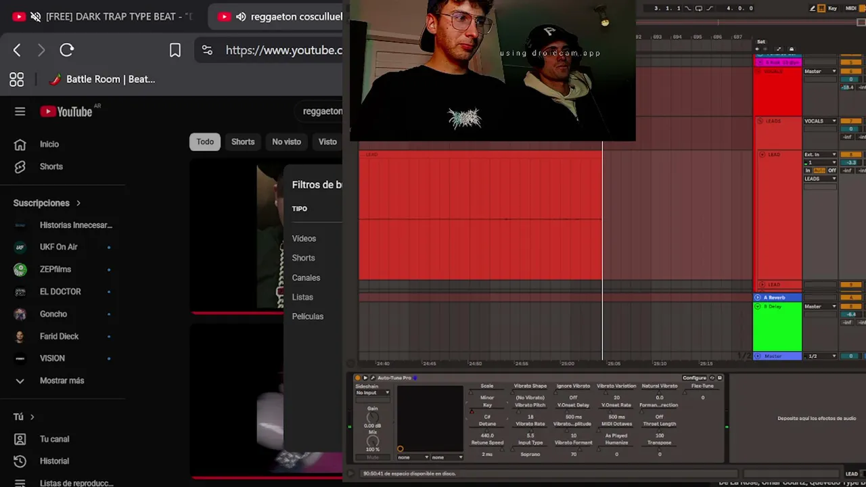Toggle the Auto-Tune Pro device on/off

point(357,378)
